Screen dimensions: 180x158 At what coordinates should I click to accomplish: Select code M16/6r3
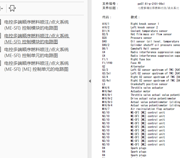pos(107,102)
